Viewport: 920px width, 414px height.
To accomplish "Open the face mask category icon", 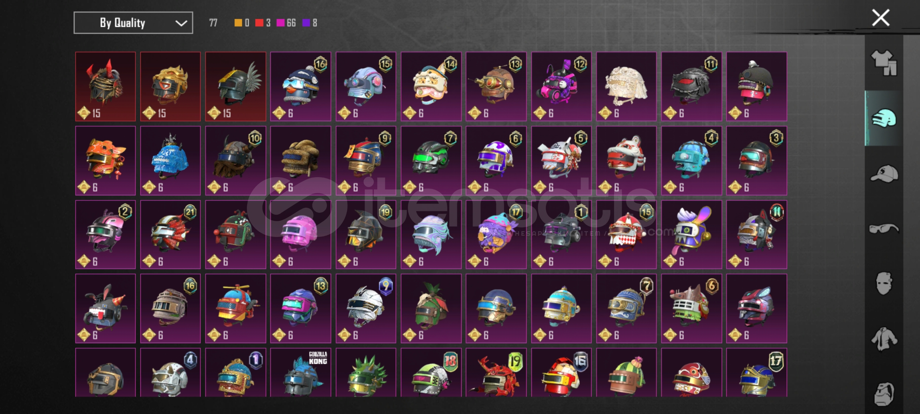I will click(x=884, y=284).
